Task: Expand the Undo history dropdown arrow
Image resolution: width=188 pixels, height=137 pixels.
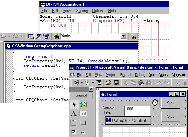Action: pyautogui.click(x=9, y=36)
